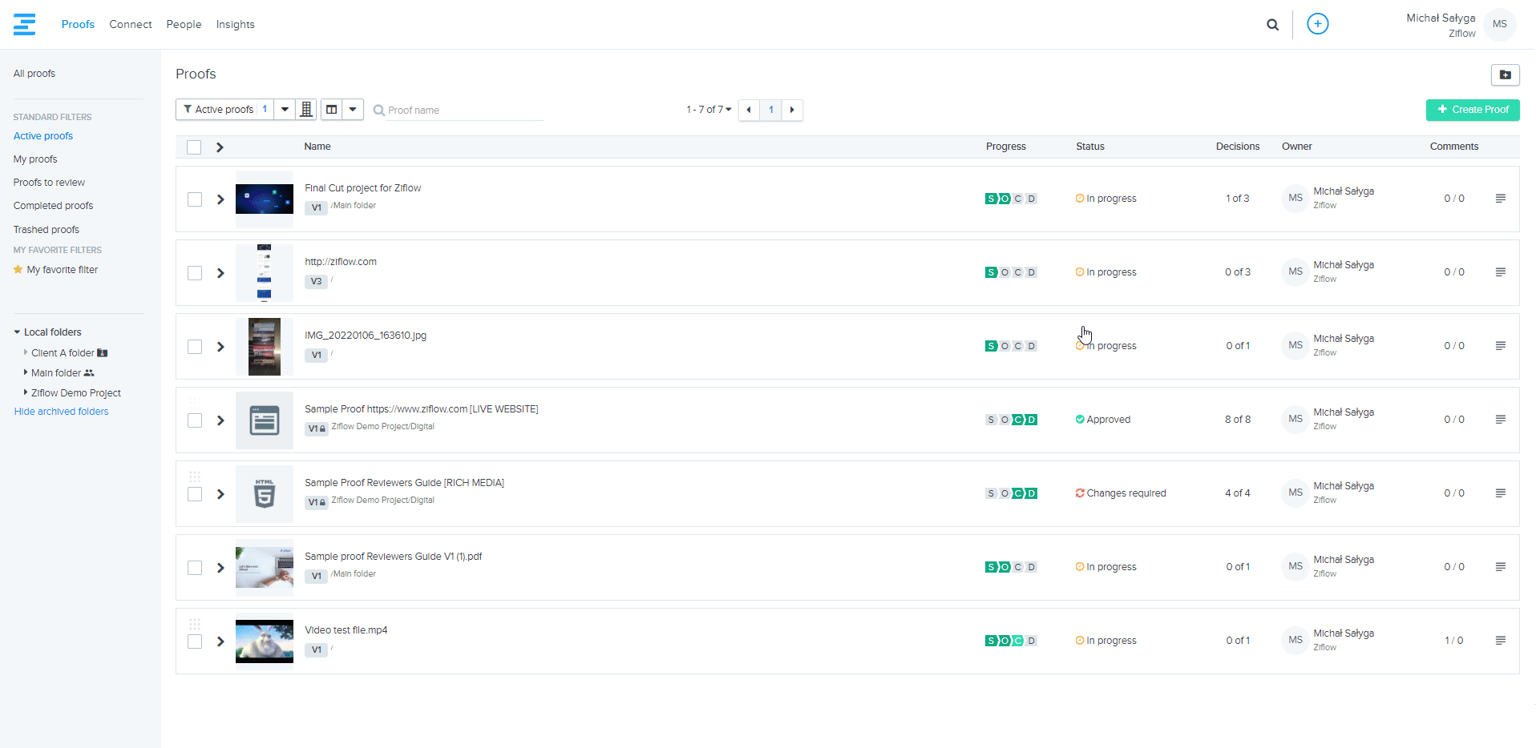Viewport: 1536px width, 748px height.
Task: Open row menu for Reviewers Guide V1 (1).pdf
Action: tap(1500, 567)
